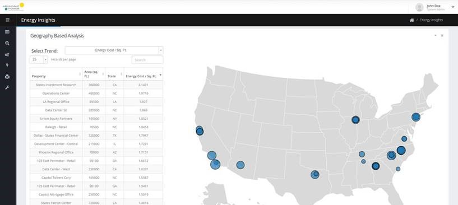Click the TX state cell
This screenshot has height=205, width=458.
(x=114, y=136)
